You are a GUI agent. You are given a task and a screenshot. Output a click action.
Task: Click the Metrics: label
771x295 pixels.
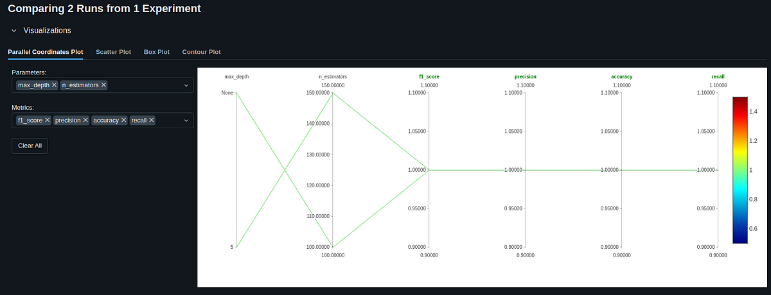pyautogui.click(x=22, y=107)
